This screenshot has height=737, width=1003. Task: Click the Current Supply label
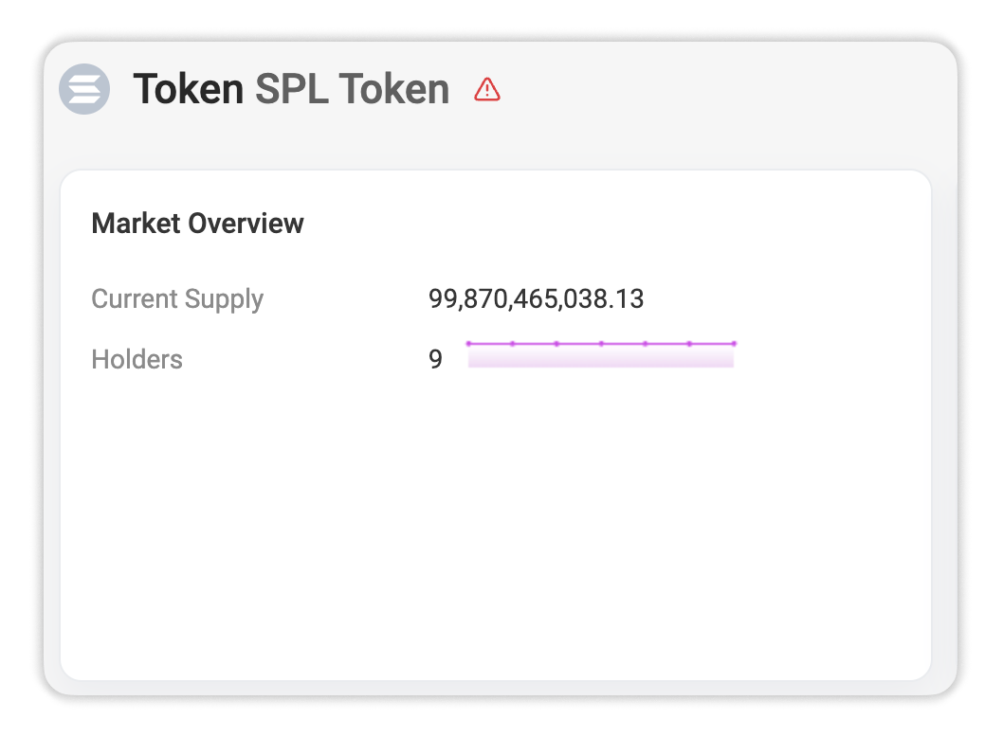click(177, 299)
